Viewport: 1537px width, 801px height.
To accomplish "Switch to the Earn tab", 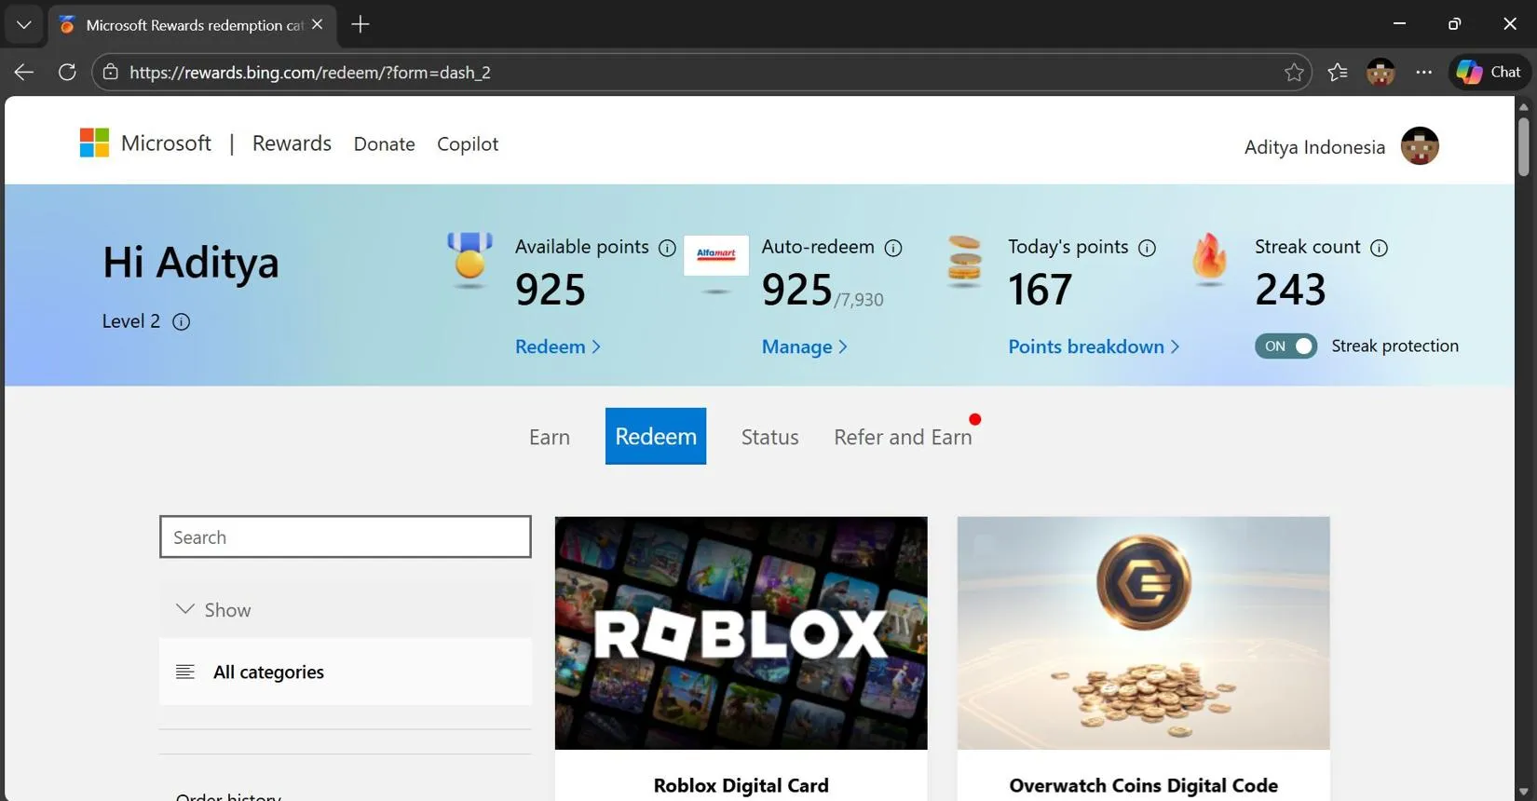I will (550, 437).
